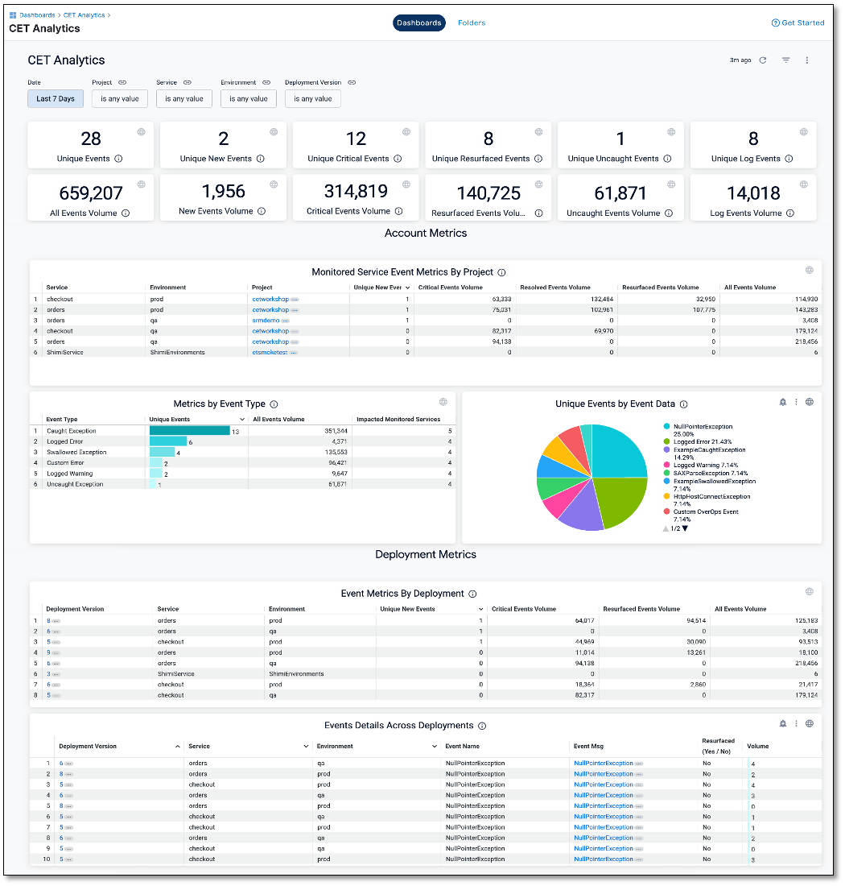This screenshot has width=845, height=886.
Task: Select the Dashboards tab
Action: tap(418, 23)
